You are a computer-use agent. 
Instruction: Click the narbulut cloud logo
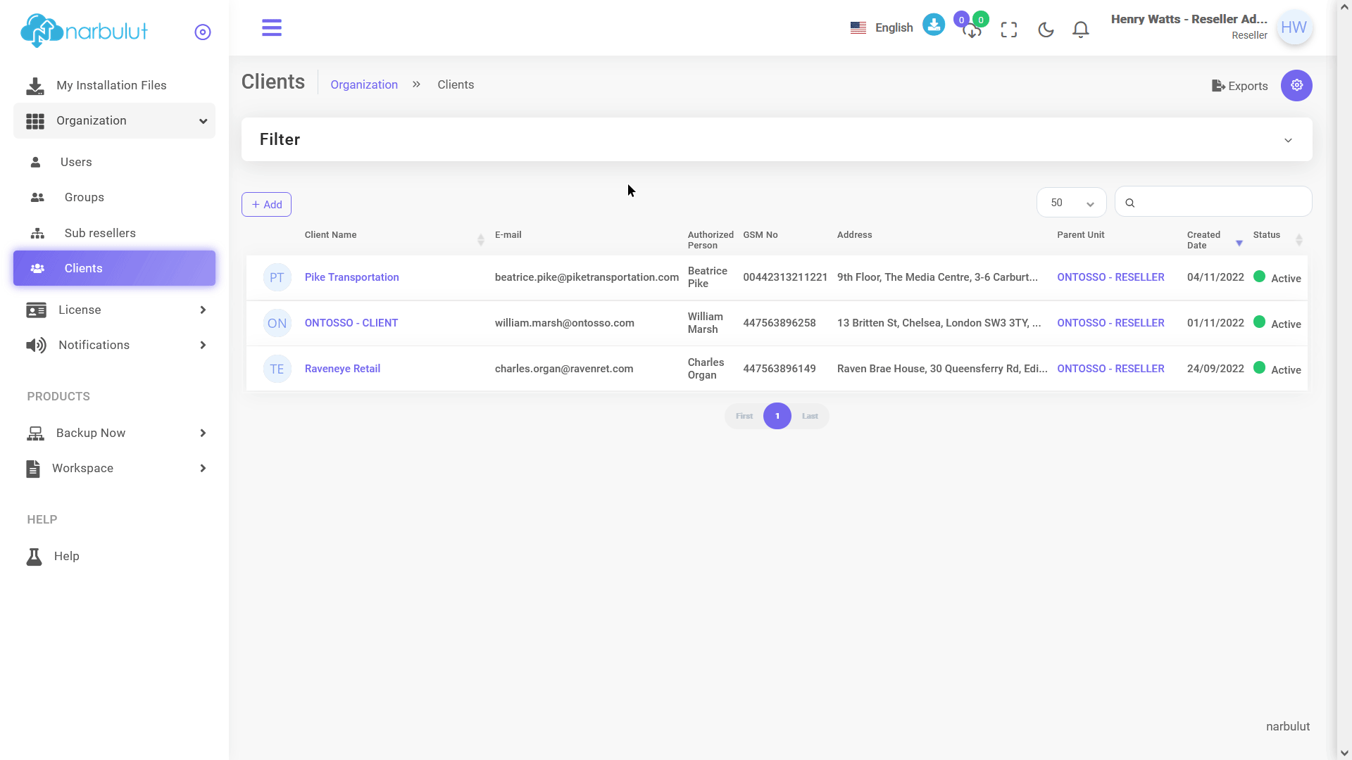(x=84, y=31)
